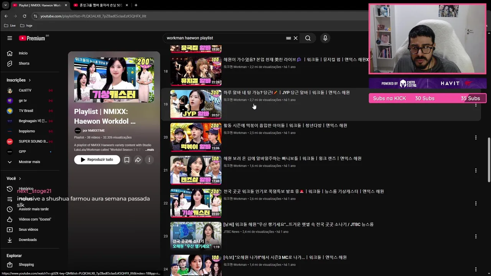This screenshot has height=276, width=491.
Task: Open the JTBC 뉴스룸 video title link
Action: click(x=298, y=224)
